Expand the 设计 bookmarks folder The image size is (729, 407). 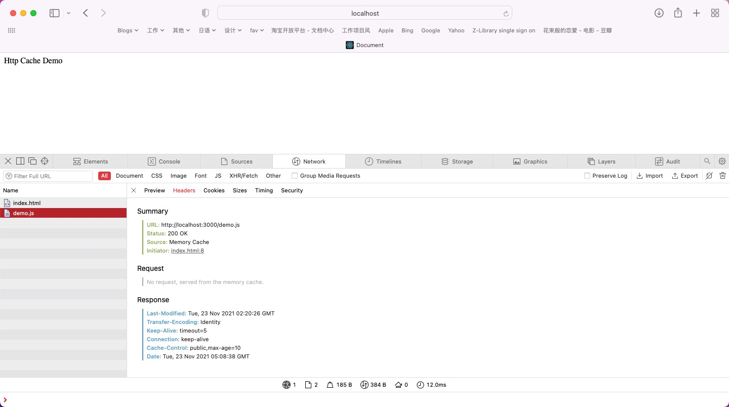click(233, 30)
